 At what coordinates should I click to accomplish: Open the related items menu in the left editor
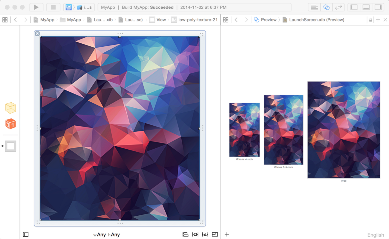tap(5, 20)
